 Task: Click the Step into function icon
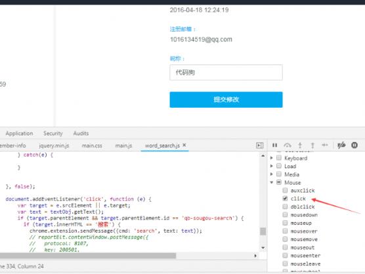pyautogui.click(x=300, y=145)
